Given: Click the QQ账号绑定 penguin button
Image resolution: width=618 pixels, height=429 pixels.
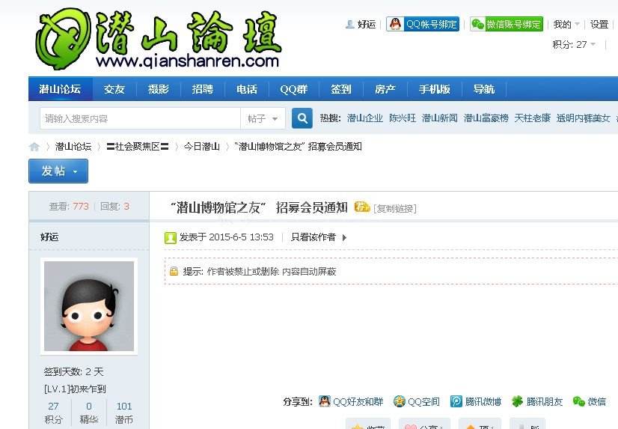Looking at the screenshot, I should [423, 24].
